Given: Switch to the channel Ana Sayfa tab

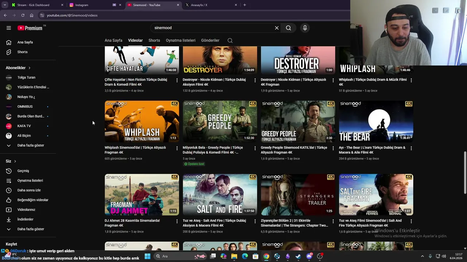Looking at the screenshot, I should (x=113, y=40).
